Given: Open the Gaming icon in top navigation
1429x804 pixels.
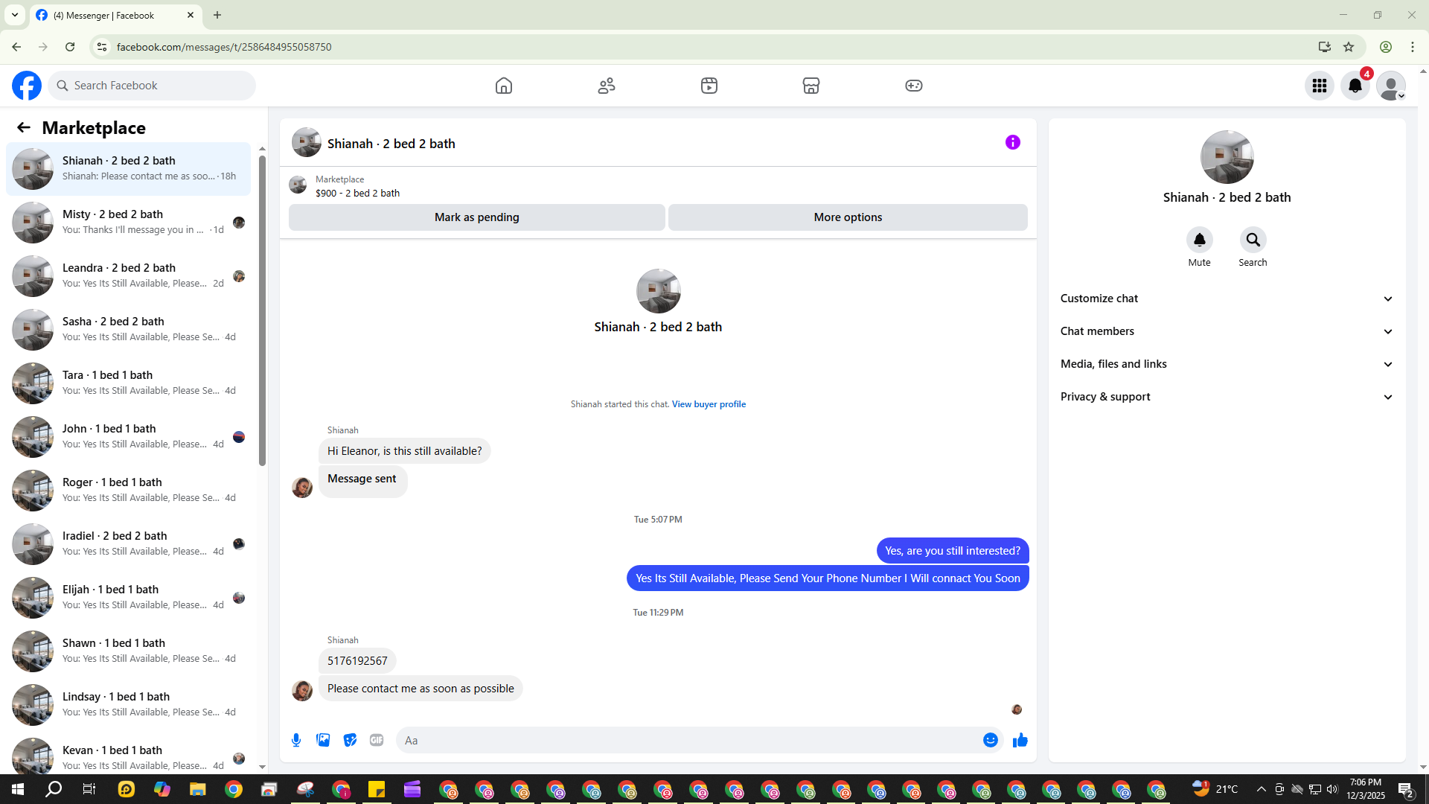Looking at the screenshot, I should 914,86.
